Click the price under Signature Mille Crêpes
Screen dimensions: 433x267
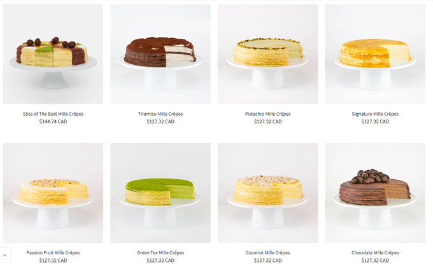[x=375, y=121]
